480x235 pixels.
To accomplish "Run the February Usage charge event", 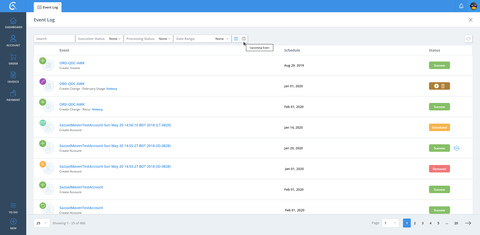I will [436, 86].
